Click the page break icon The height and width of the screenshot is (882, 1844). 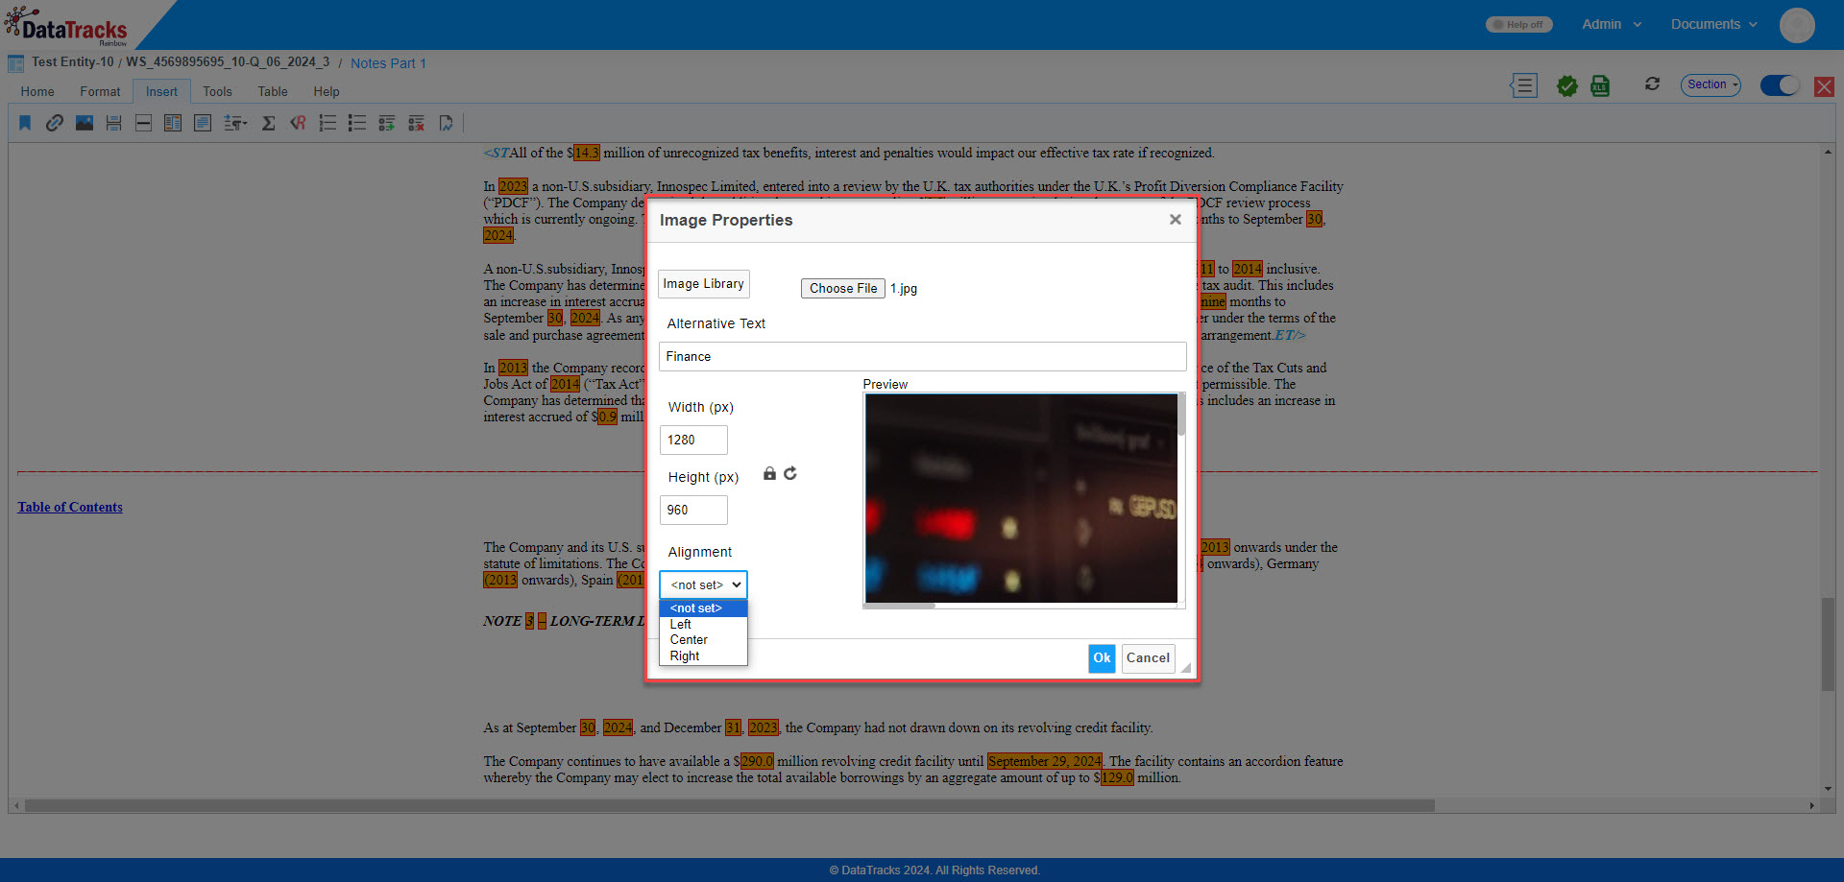point(113,123)
